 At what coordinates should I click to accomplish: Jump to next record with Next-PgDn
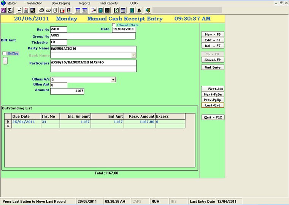pyautogui.click(x=213, y=94)
